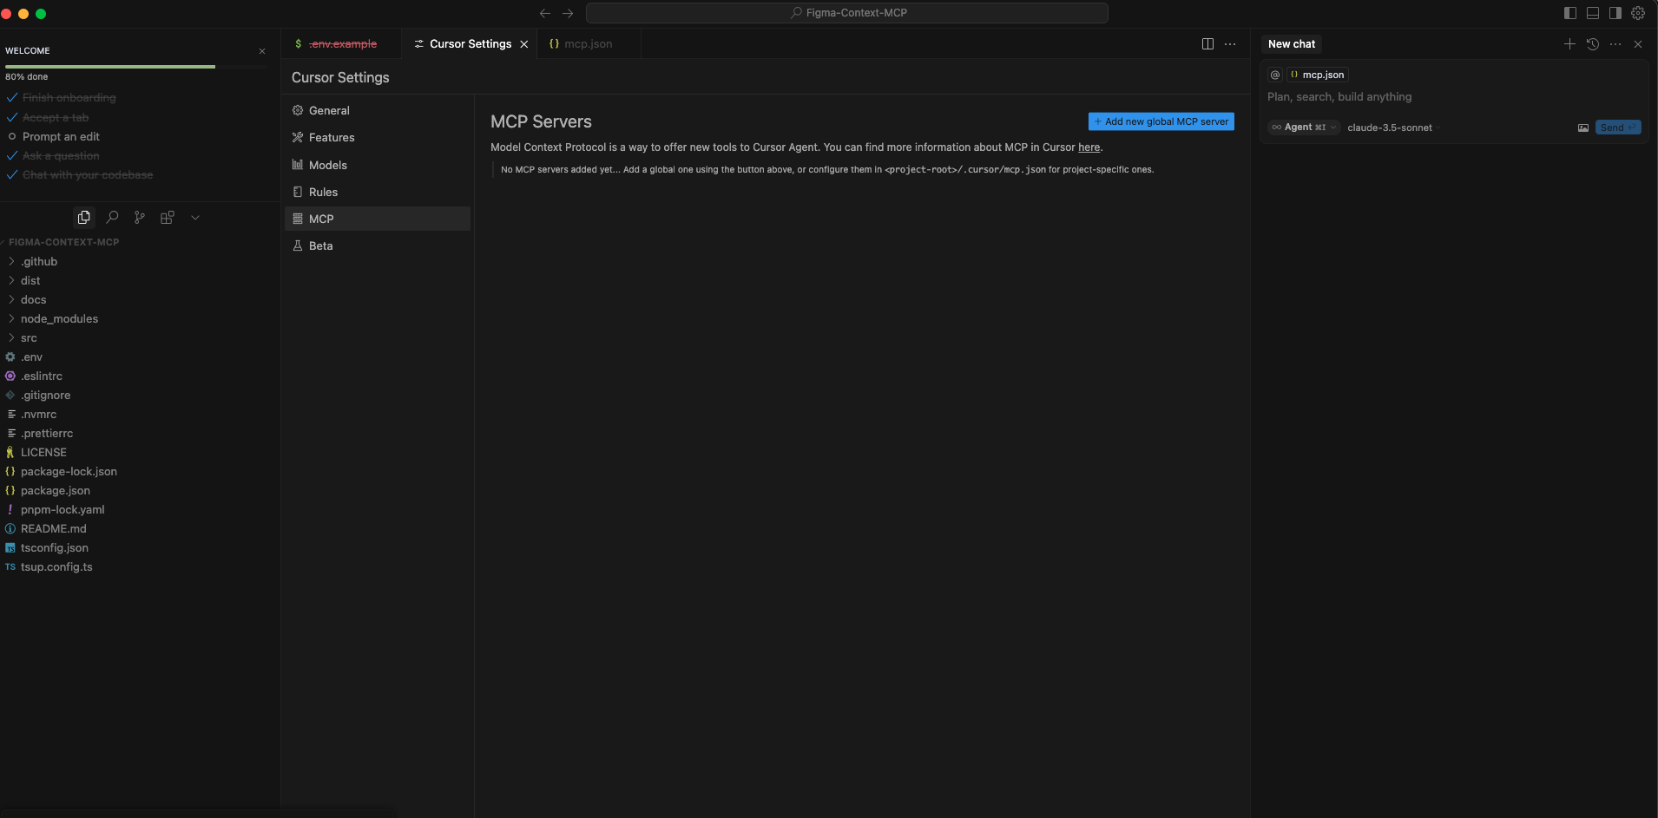
Task: Open the Source Control branch icon
Action: point(140,218)
